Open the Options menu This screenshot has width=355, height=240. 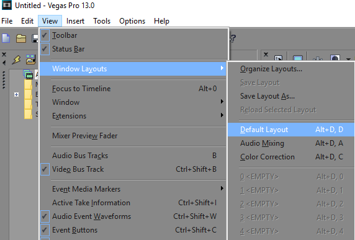click(x=132, y=21)
